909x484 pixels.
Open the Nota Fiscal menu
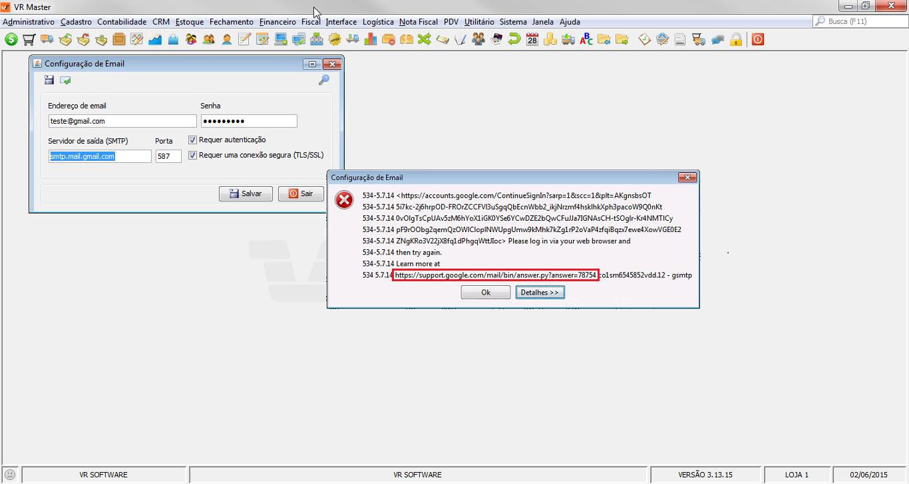tap(418, 22)
